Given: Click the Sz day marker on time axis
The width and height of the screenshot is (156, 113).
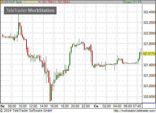Looking at the screenshot, I should tap(2, 106).
